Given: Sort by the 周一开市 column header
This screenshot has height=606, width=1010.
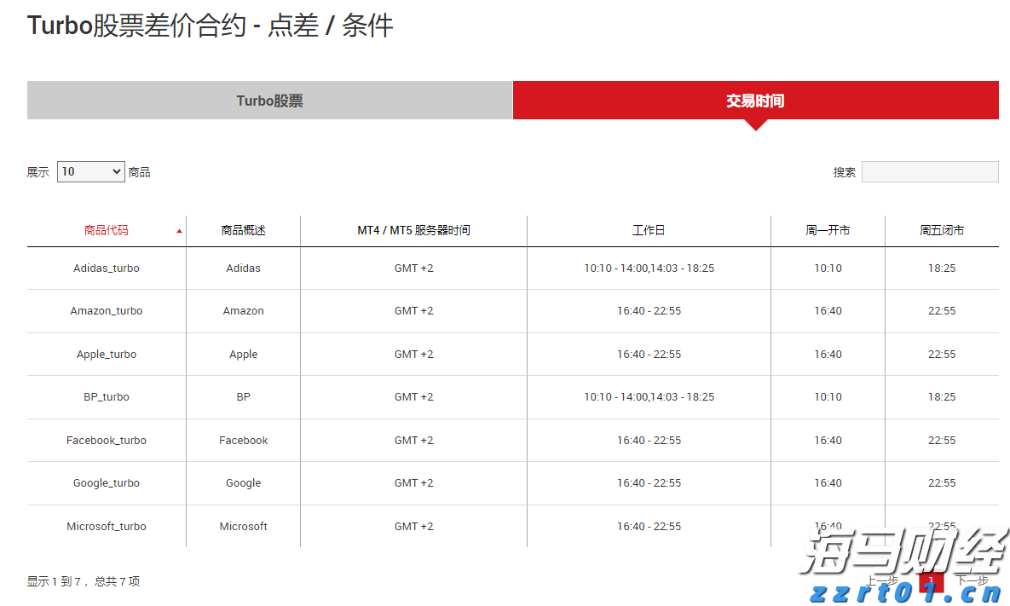Looking at the screenshot, I should pyautogui.click(x=827, y=230).
